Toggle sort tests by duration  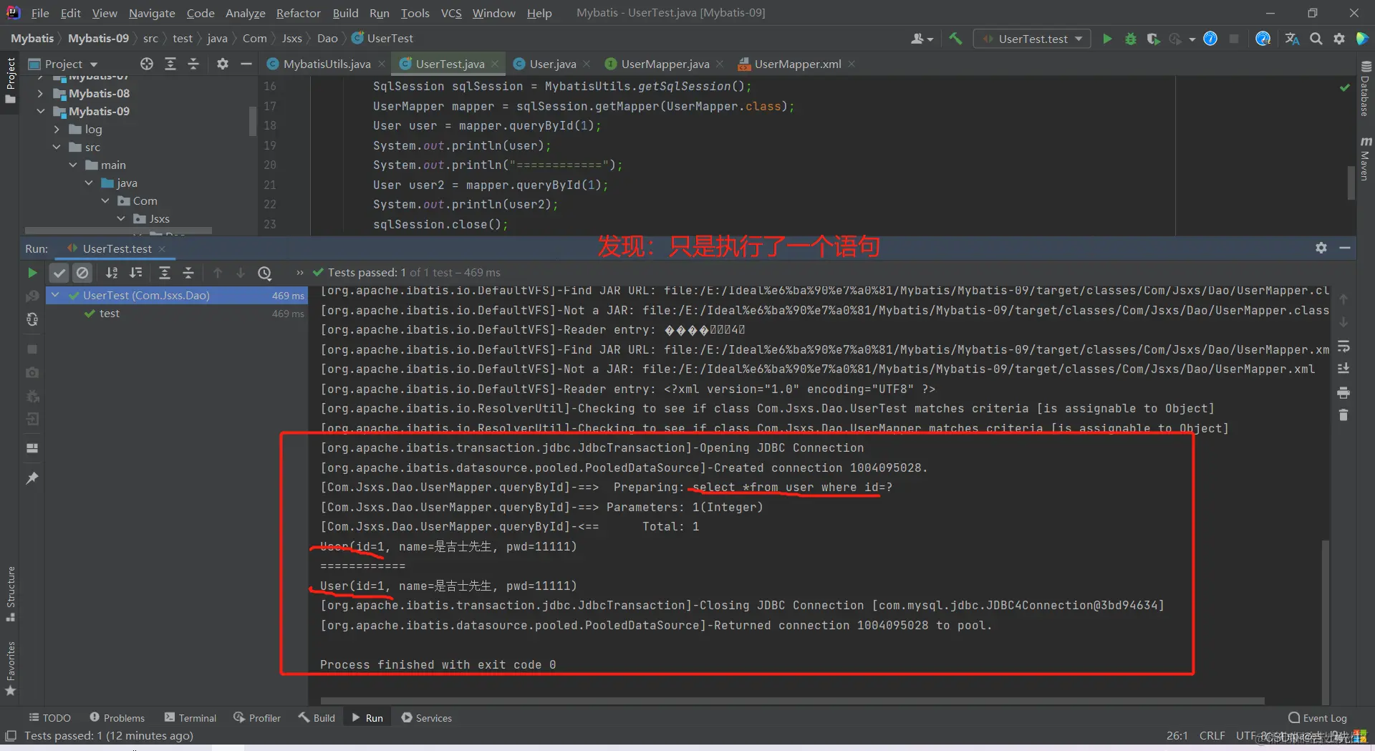[135, 273]
